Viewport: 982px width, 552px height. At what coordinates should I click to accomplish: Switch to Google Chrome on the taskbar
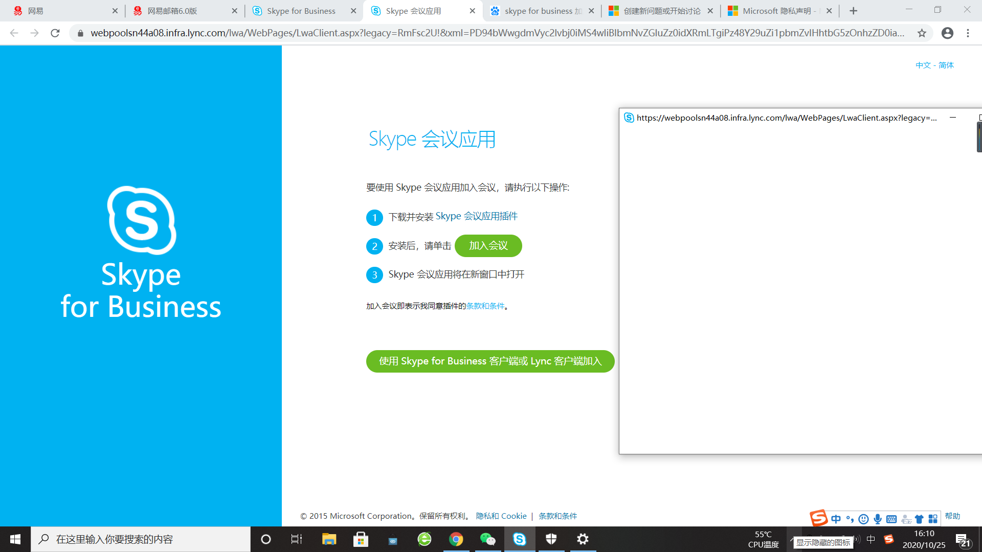(x=456, y=539)
